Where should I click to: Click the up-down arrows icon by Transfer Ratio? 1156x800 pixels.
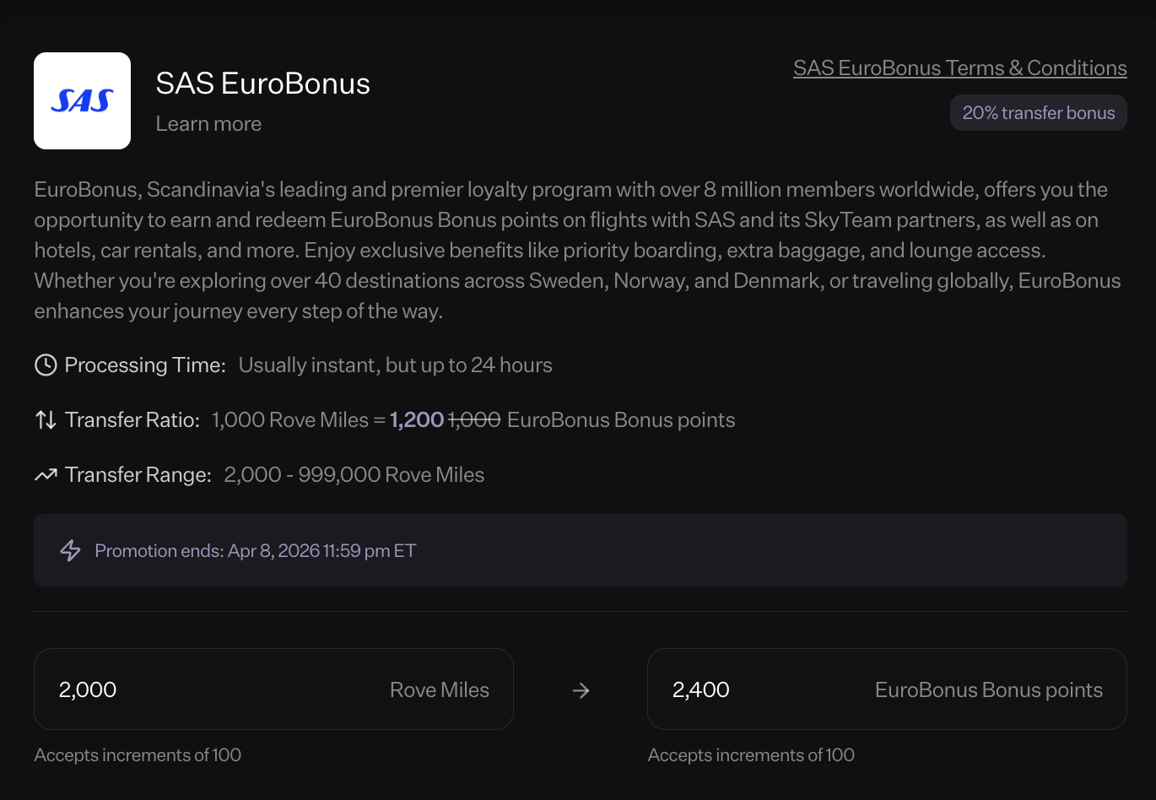pyautogui.click(x=45, y=419)
